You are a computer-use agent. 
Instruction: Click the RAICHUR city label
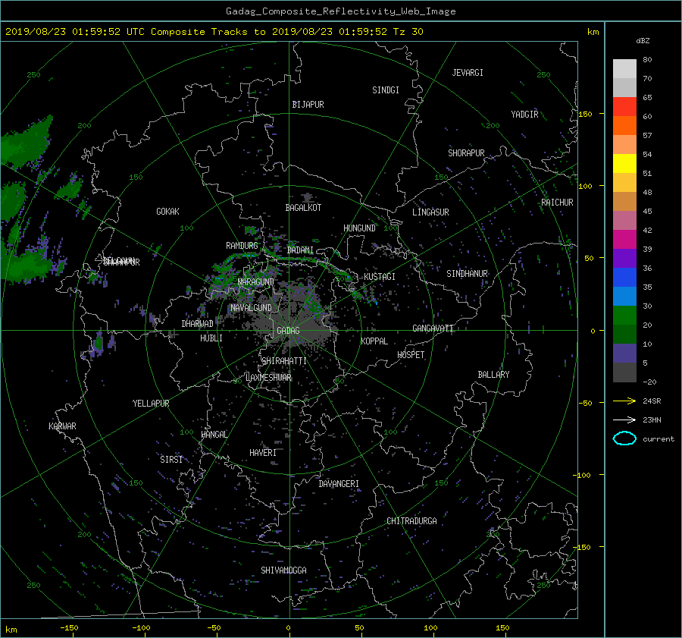557,203
